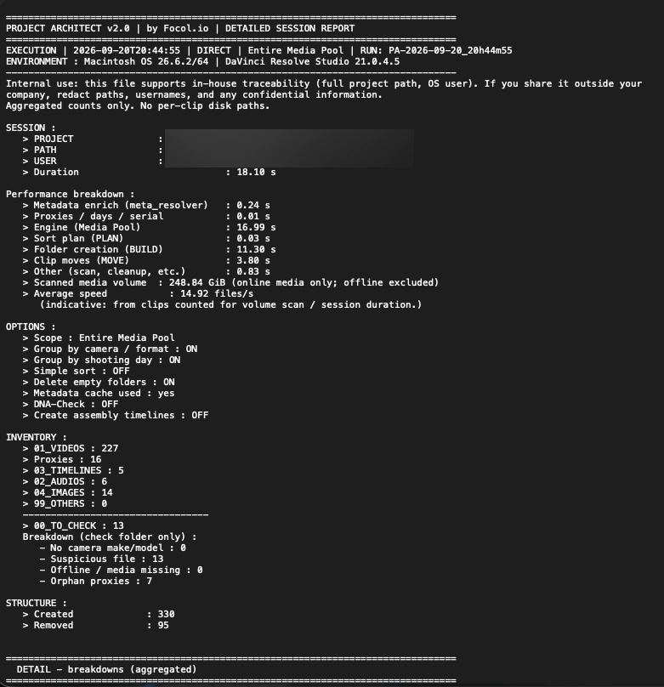Click the RUN identifier PA-2026-09-20_20h44m55
Screen dimensions: 664x687
coord(451,50)
